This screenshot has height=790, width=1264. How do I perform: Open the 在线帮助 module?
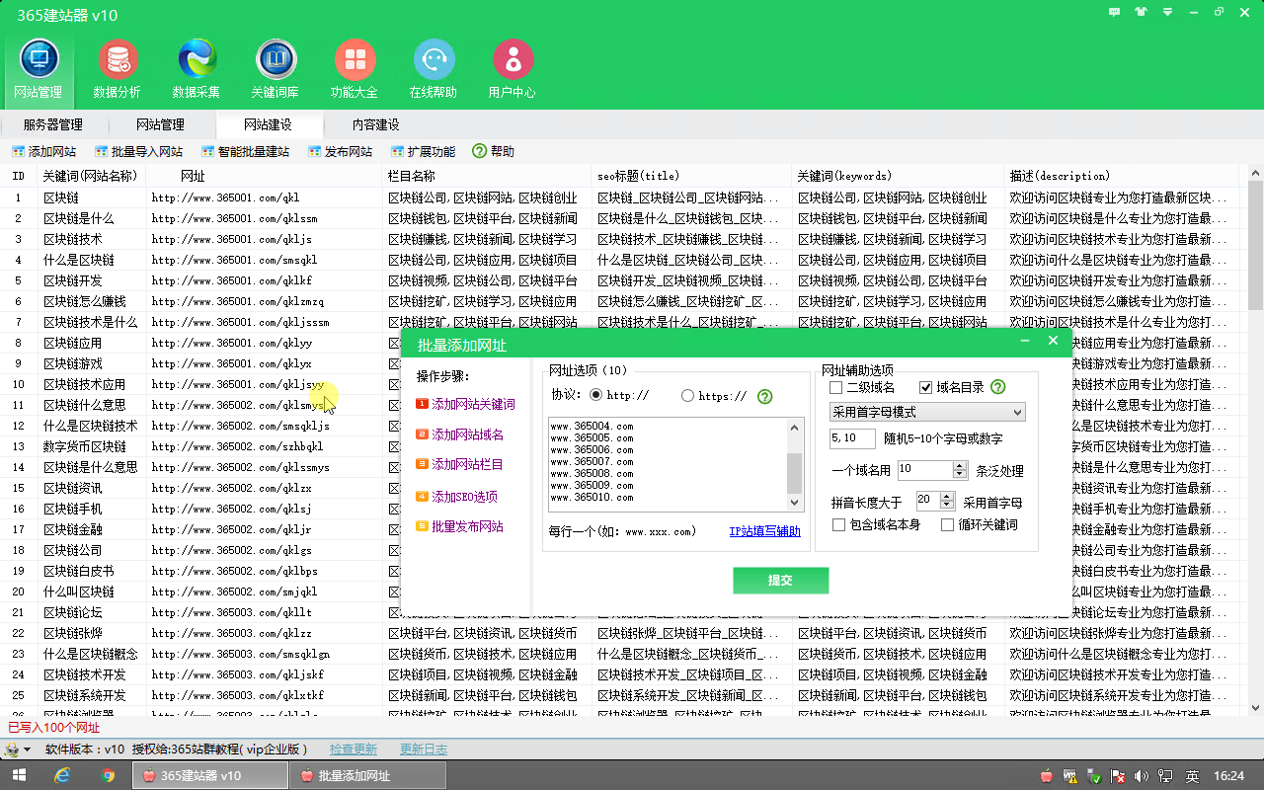pos(434,69)
